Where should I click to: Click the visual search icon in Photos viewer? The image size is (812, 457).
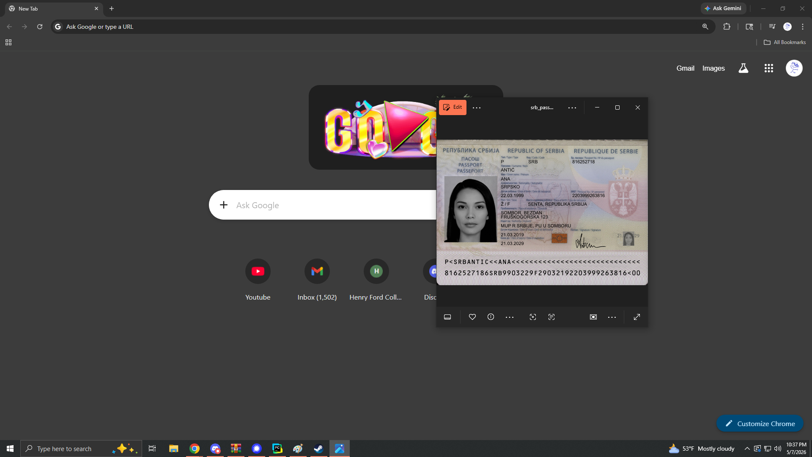click(x=533, y=317)
